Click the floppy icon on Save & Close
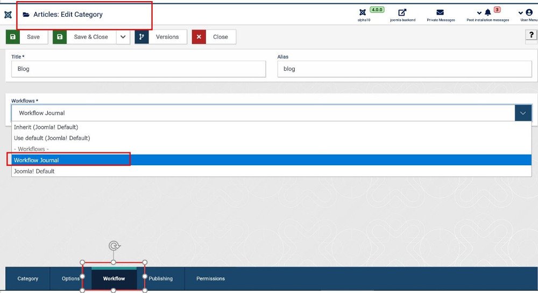Screen dimensions: 538x293 tap(60, 36)
